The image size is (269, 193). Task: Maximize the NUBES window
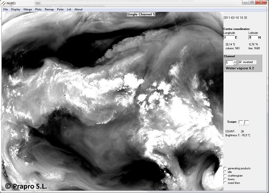click(x=252, y=3)
